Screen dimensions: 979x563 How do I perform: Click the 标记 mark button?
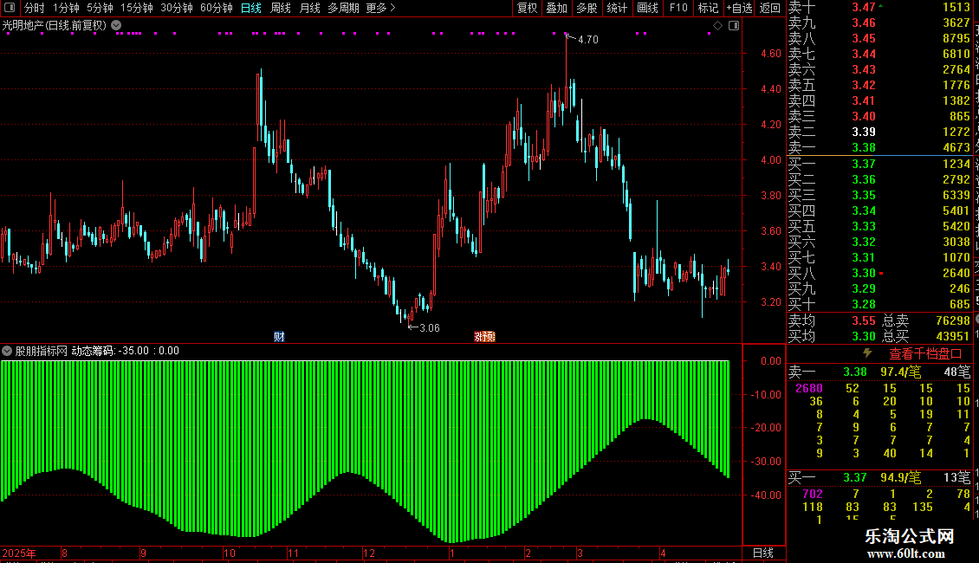coord(708,8)
